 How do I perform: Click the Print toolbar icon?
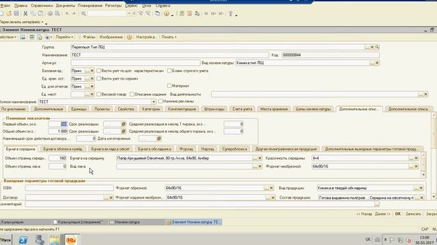[x=50, y=14]
